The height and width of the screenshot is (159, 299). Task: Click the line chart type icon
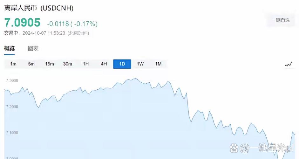(x=289, y=64)
